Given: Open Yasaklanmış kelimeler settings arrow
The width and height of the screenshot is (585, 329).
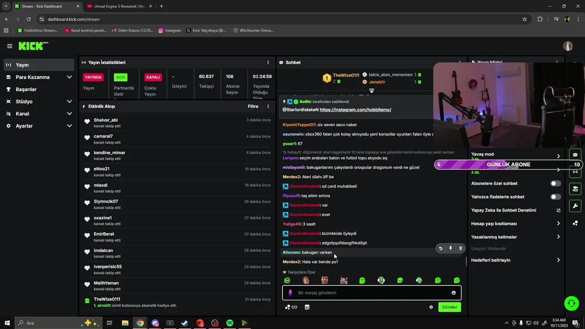Looking at the screenshot, I should coord(558,237).
